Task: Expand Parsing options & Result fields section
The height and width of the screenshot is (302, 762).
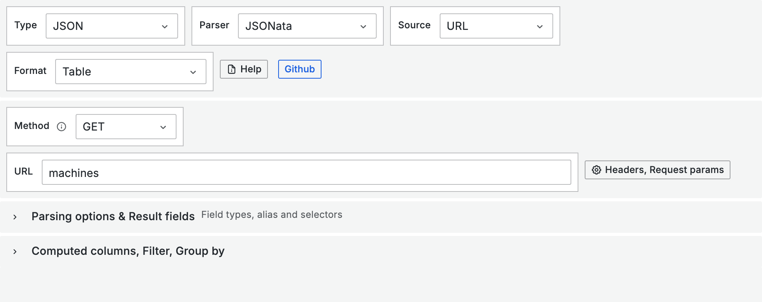Action: click(x=113, y=216)
